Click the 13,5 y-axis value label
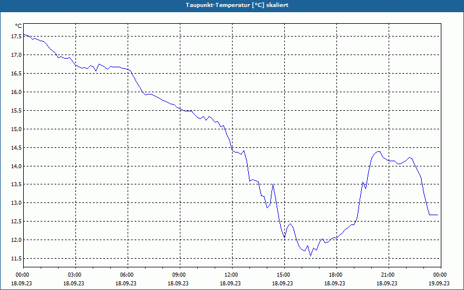This screenshot has height=290, width=464. coord(17,184)
